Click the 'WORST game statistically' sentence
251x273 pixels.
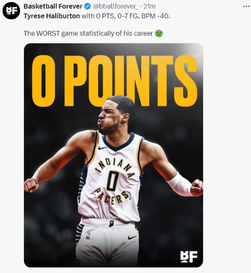tap(88, 34)
